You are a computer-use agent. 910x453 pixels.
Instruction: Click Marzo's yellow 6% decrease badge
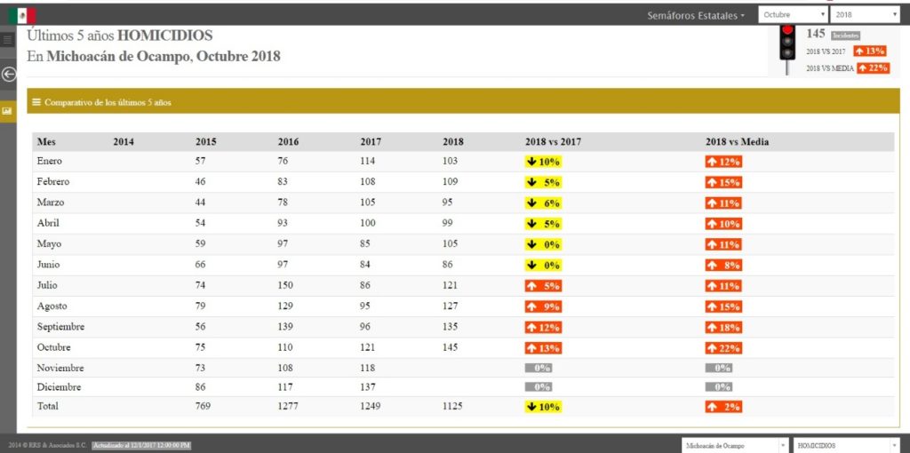click(x=543, y=203)
